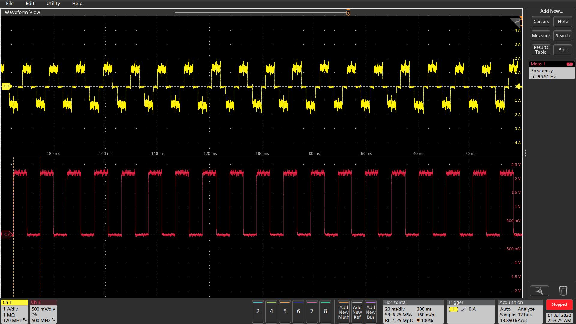576x324 pixels.
Task: Click the trash can delete icon
Action: (563, 291)
